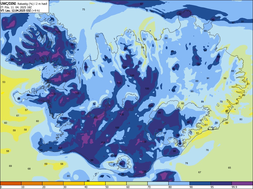The image size is (253, 189).
Task: Click the map value "68" in the southwest sea
Action: point(29,169)
